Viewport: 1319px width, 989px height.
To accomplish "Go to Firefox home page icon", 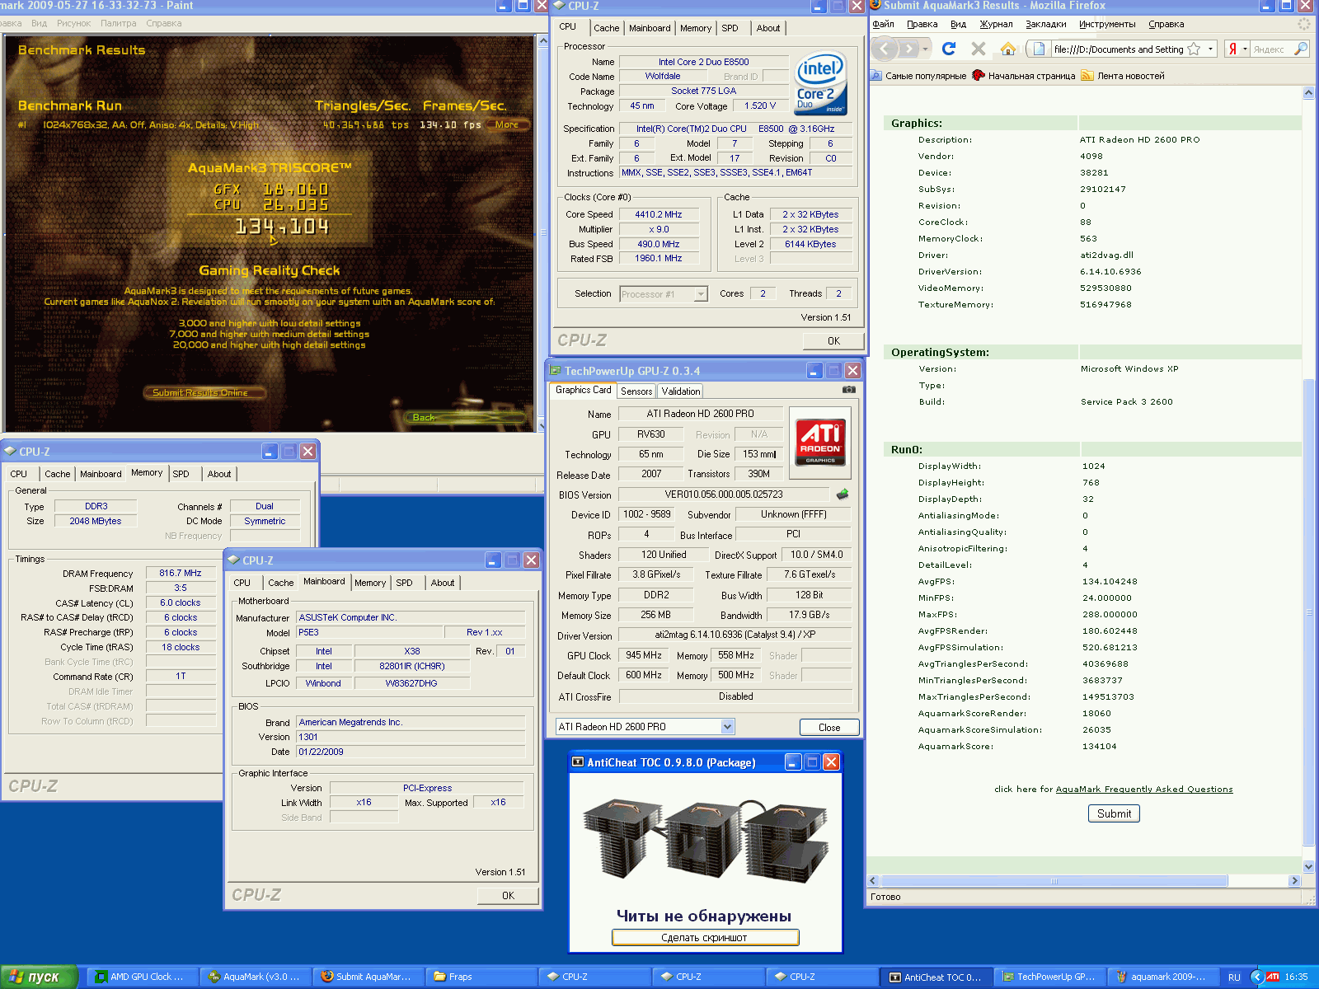I will pos(1008,49).
